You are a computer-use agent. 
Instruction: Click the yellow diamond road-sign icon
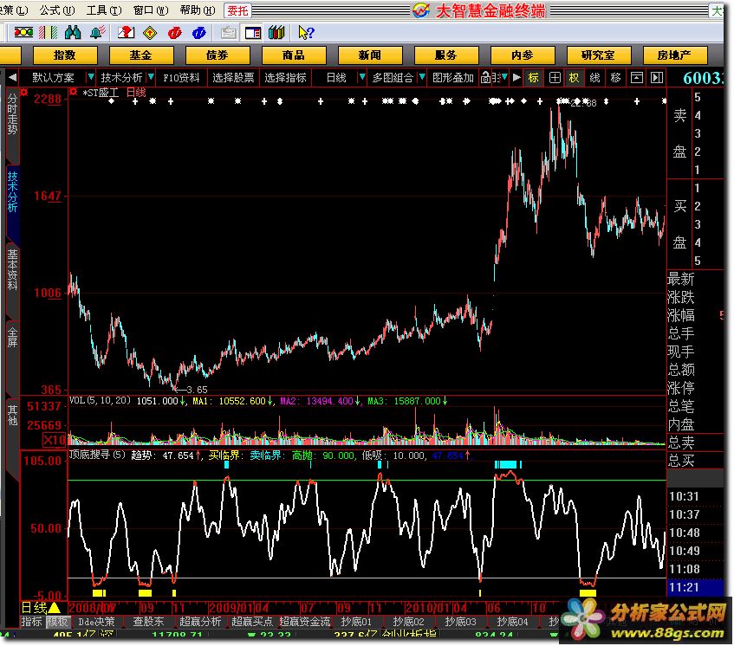(x=150, y=33)
